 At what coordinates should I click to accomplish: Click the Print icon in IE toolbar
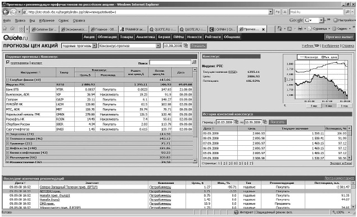300,29
